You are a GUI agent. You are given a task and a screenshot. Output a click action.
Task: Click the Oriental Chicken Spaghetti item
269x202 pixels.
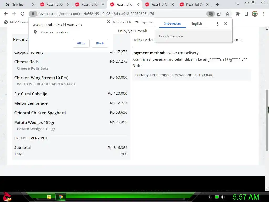click(x=40, y=113)
